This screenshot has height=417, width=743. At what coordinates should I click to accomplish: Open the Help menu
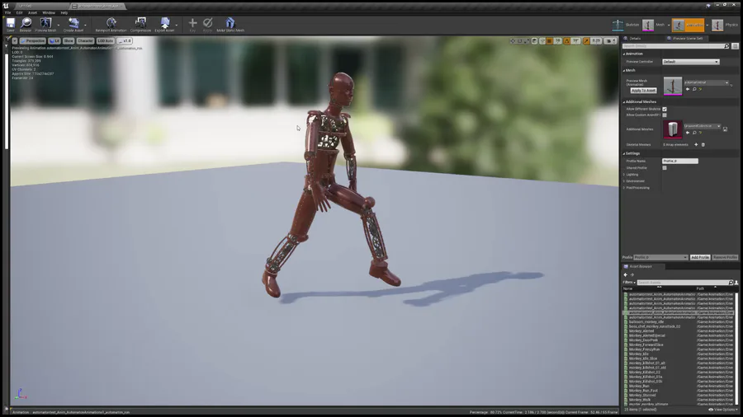(64, 12)
